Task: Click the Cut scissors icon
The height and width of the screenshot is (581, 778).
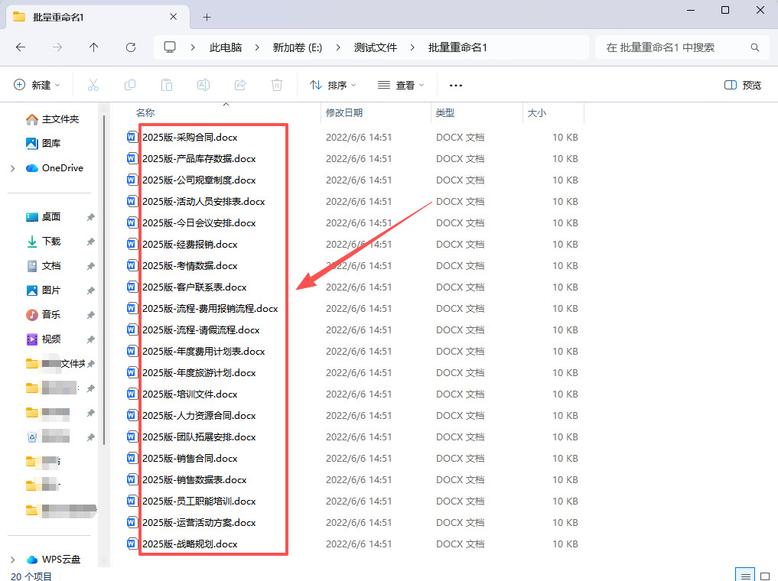Action: 93,86
